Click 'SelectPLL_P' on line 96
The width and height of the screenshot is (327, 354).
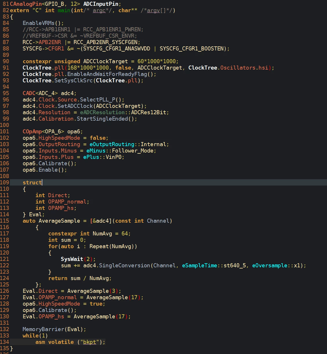click(97, 99)
